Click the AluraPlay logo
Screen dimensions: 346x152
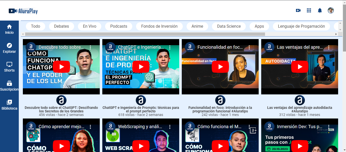point(23,11)
